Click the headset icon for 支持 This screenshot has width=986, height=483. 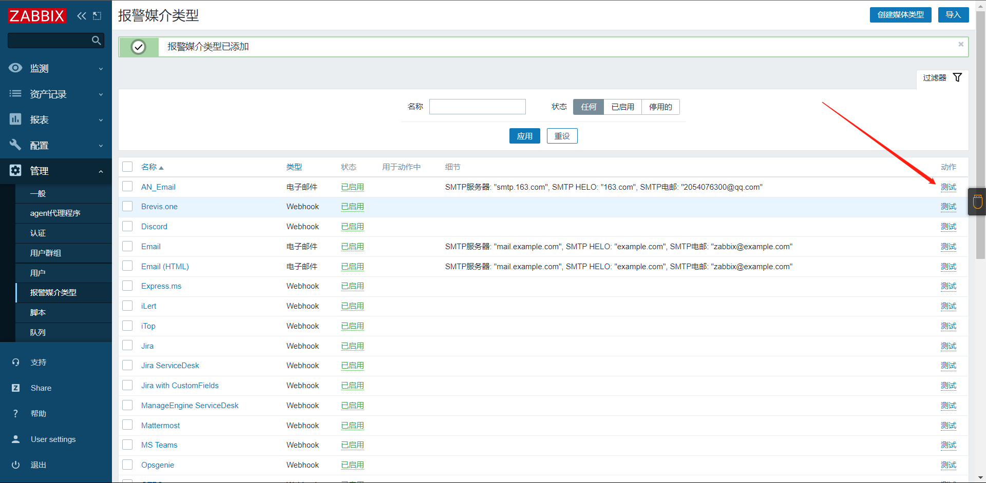tap(16, 363)
